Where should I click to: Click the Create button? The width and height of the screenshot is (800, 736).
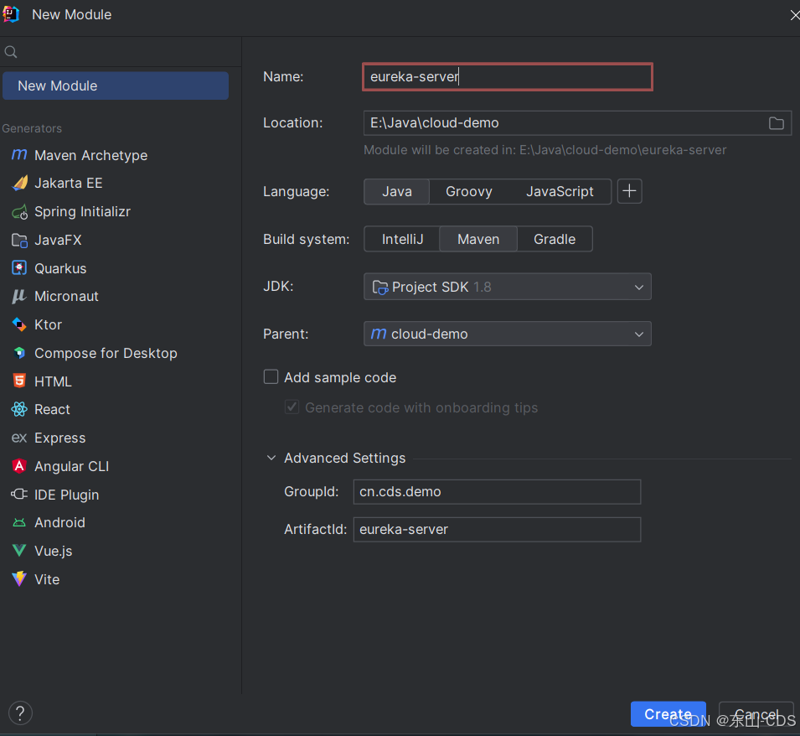[x=668, y=714]
